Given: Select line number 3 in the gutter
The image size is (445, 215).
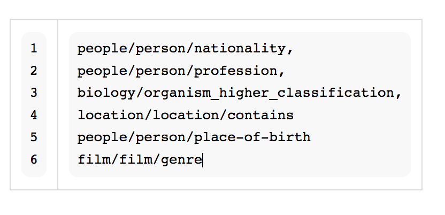Looking at the screenshot, I should (x=34, y=93).
